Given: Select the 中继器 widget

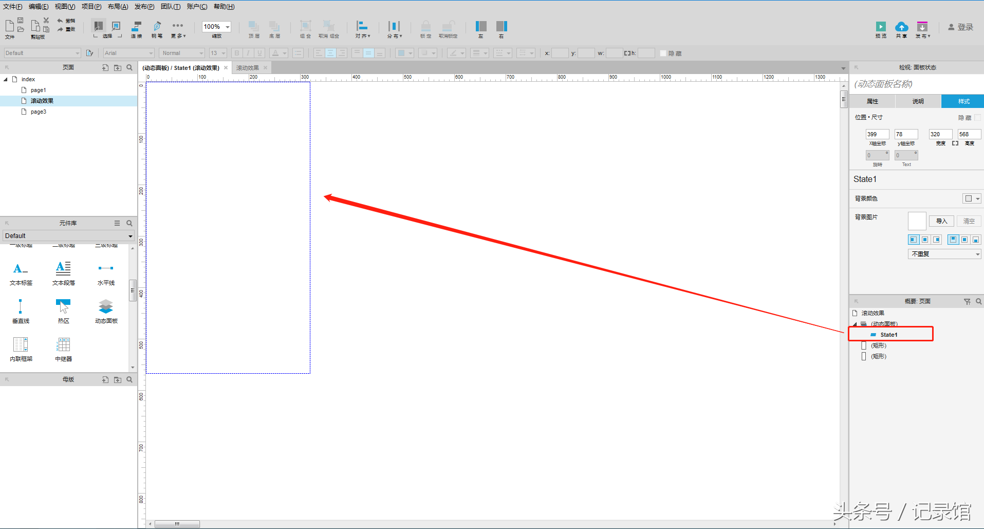Looking at the screenshot, I should pos(64,349).
